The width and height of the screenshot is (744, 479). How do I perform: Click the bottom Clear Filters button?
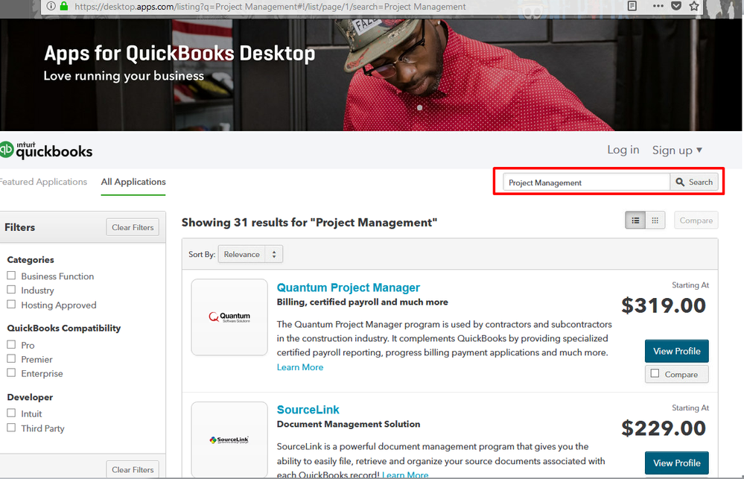133,469
